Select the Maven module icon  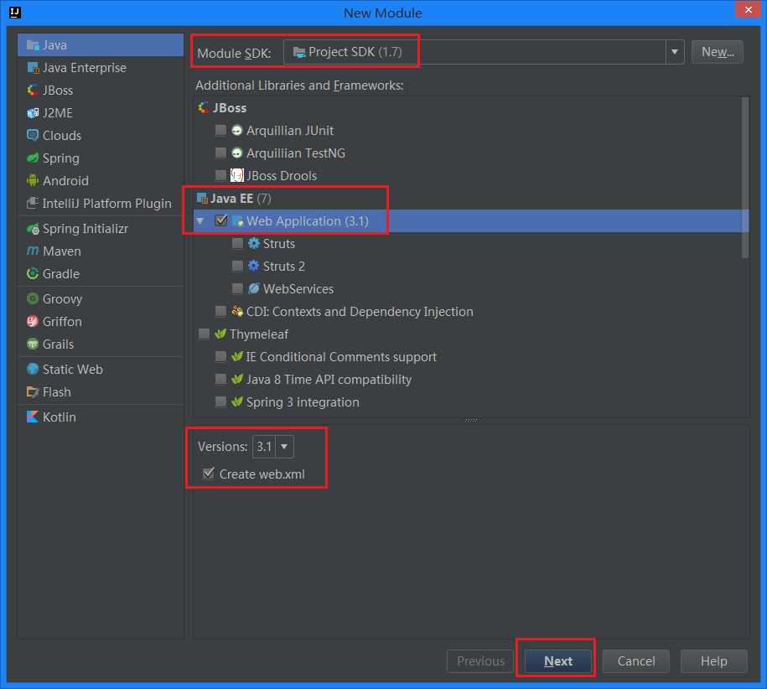pos(33,251)
